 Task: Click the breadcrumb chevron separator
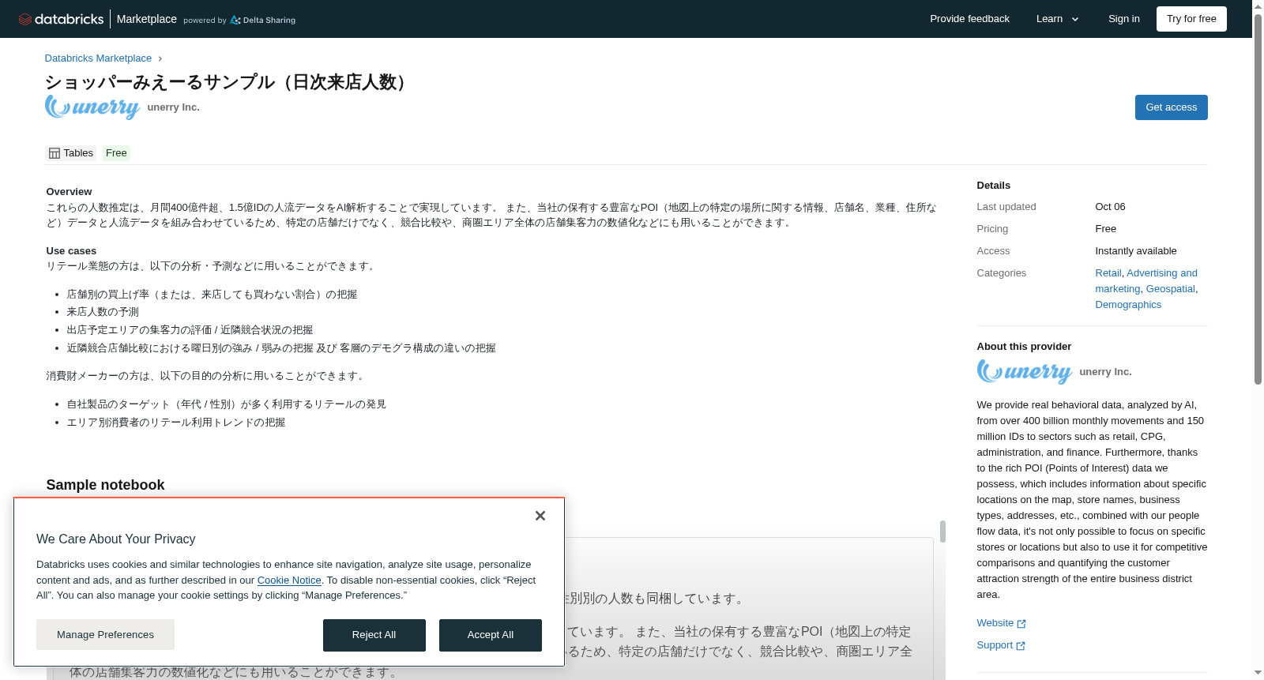click(160, 58)
